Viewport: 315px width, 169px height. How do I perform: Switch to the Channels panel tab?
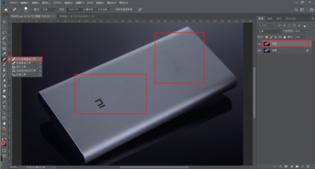[x=270, y=19]
